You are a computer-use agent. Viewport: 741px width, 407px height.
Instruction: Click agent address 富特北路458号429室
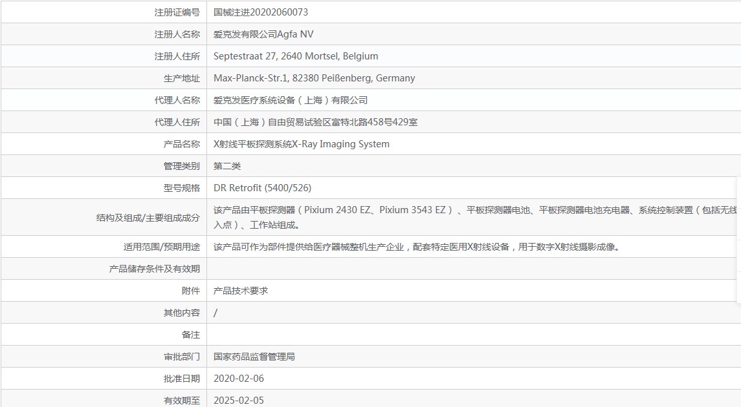click(315, 122)
